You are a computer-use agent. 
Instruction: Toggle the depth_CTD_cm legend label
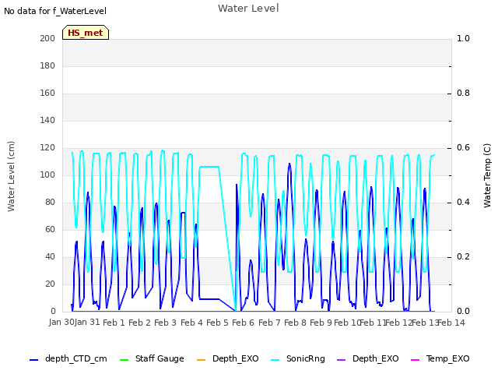click(76, 358)
